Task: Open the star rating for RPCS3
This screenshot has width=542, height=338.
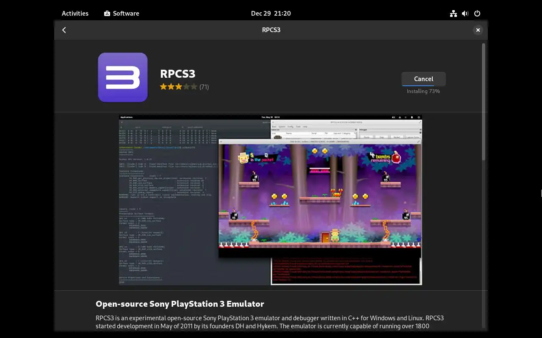Action: [x=178, y=87]
